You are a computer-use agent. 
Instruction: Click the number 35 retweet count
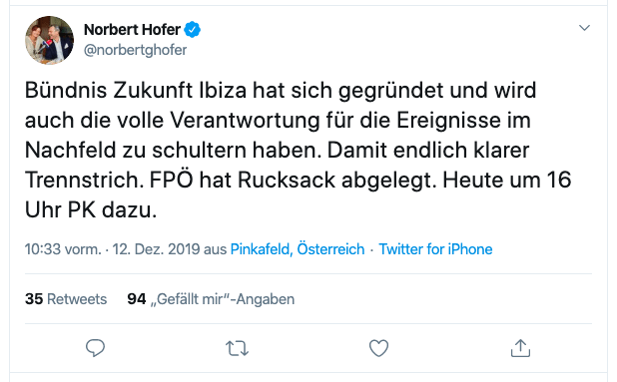(34, 299)
